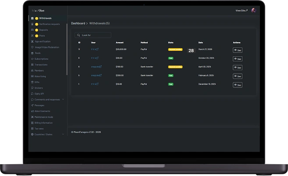Open Image/Video Moderation shield icon

pyautogui.click(x=32, y=47)
